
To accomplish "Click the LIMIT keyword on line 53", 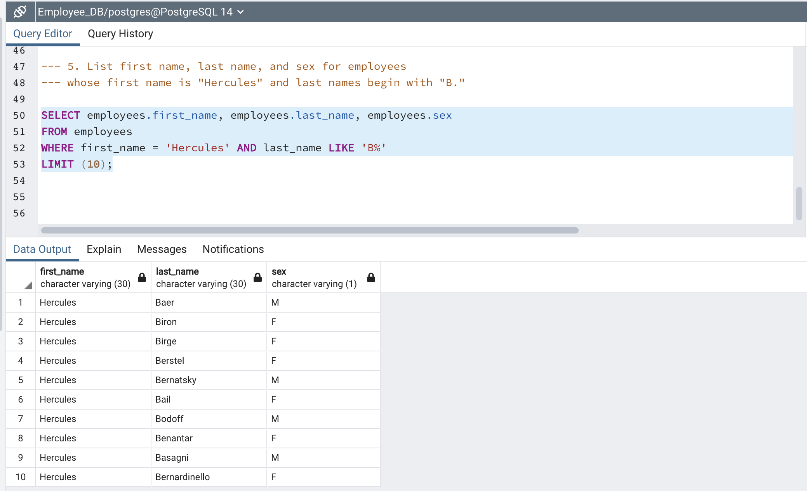I will click(57, 164).
